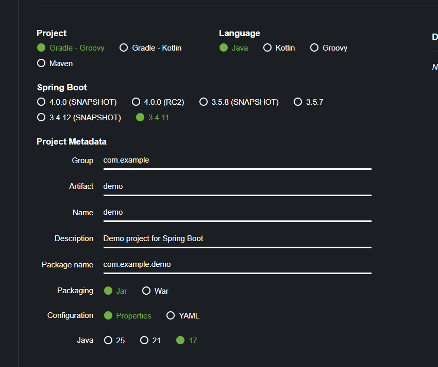Click the Project Metadata heading
This screenshot has height=367, width=438.
(72, 141)
